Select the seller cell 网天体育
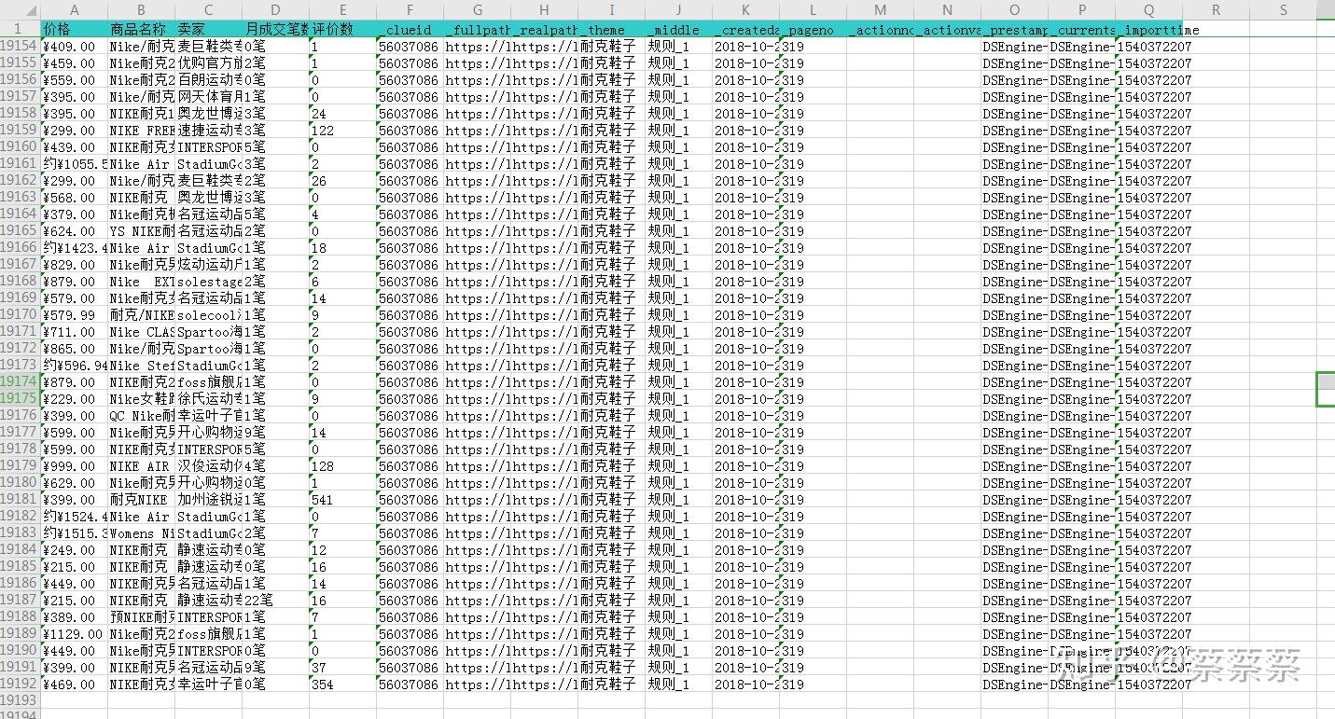 pyautogui.click(x=209, y=97)
